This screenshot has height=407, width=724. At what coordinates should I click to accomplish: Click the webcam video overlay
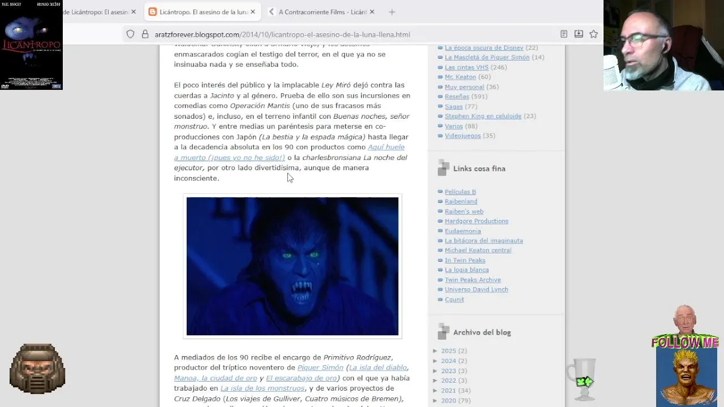pyautogui.click(x=663, y=45)
